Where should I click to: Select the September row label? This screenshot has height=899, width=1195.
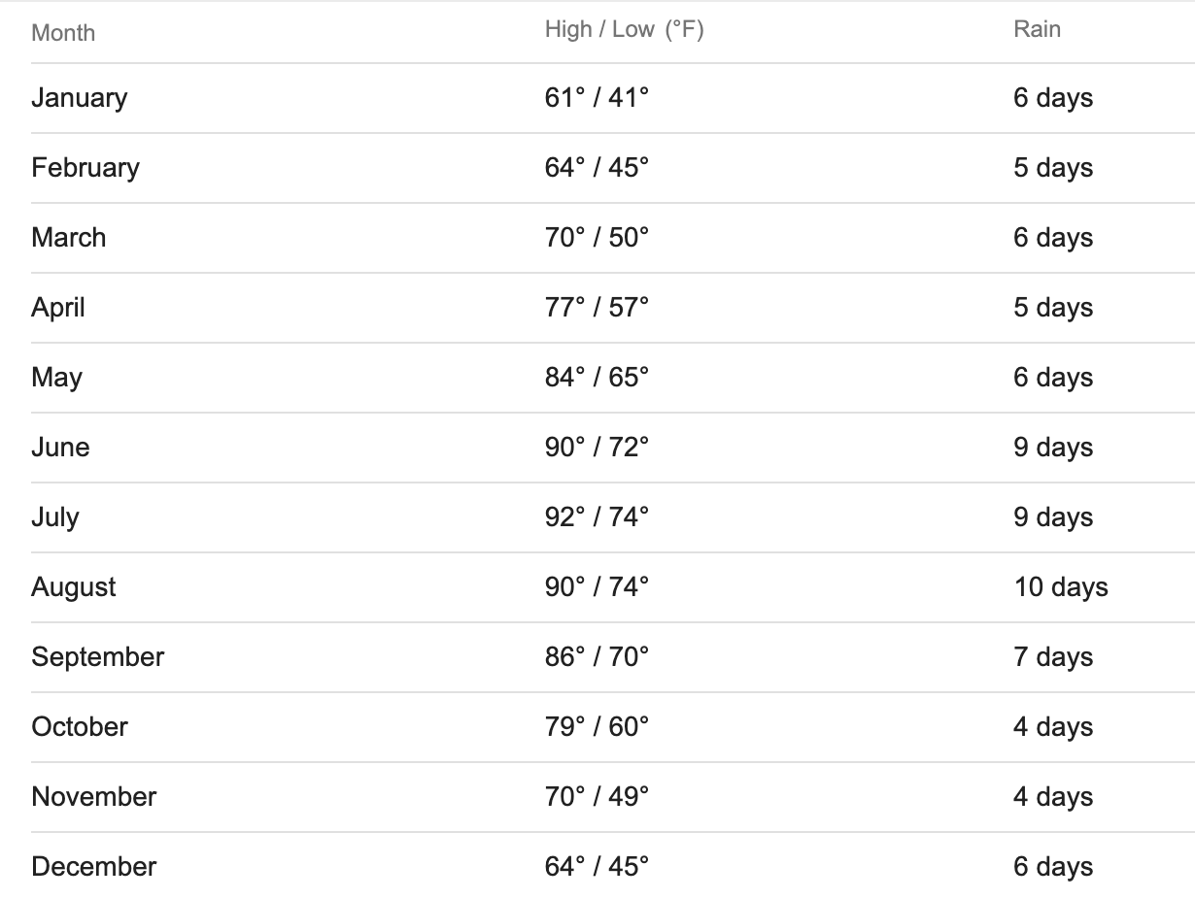[x=98, y=657]
